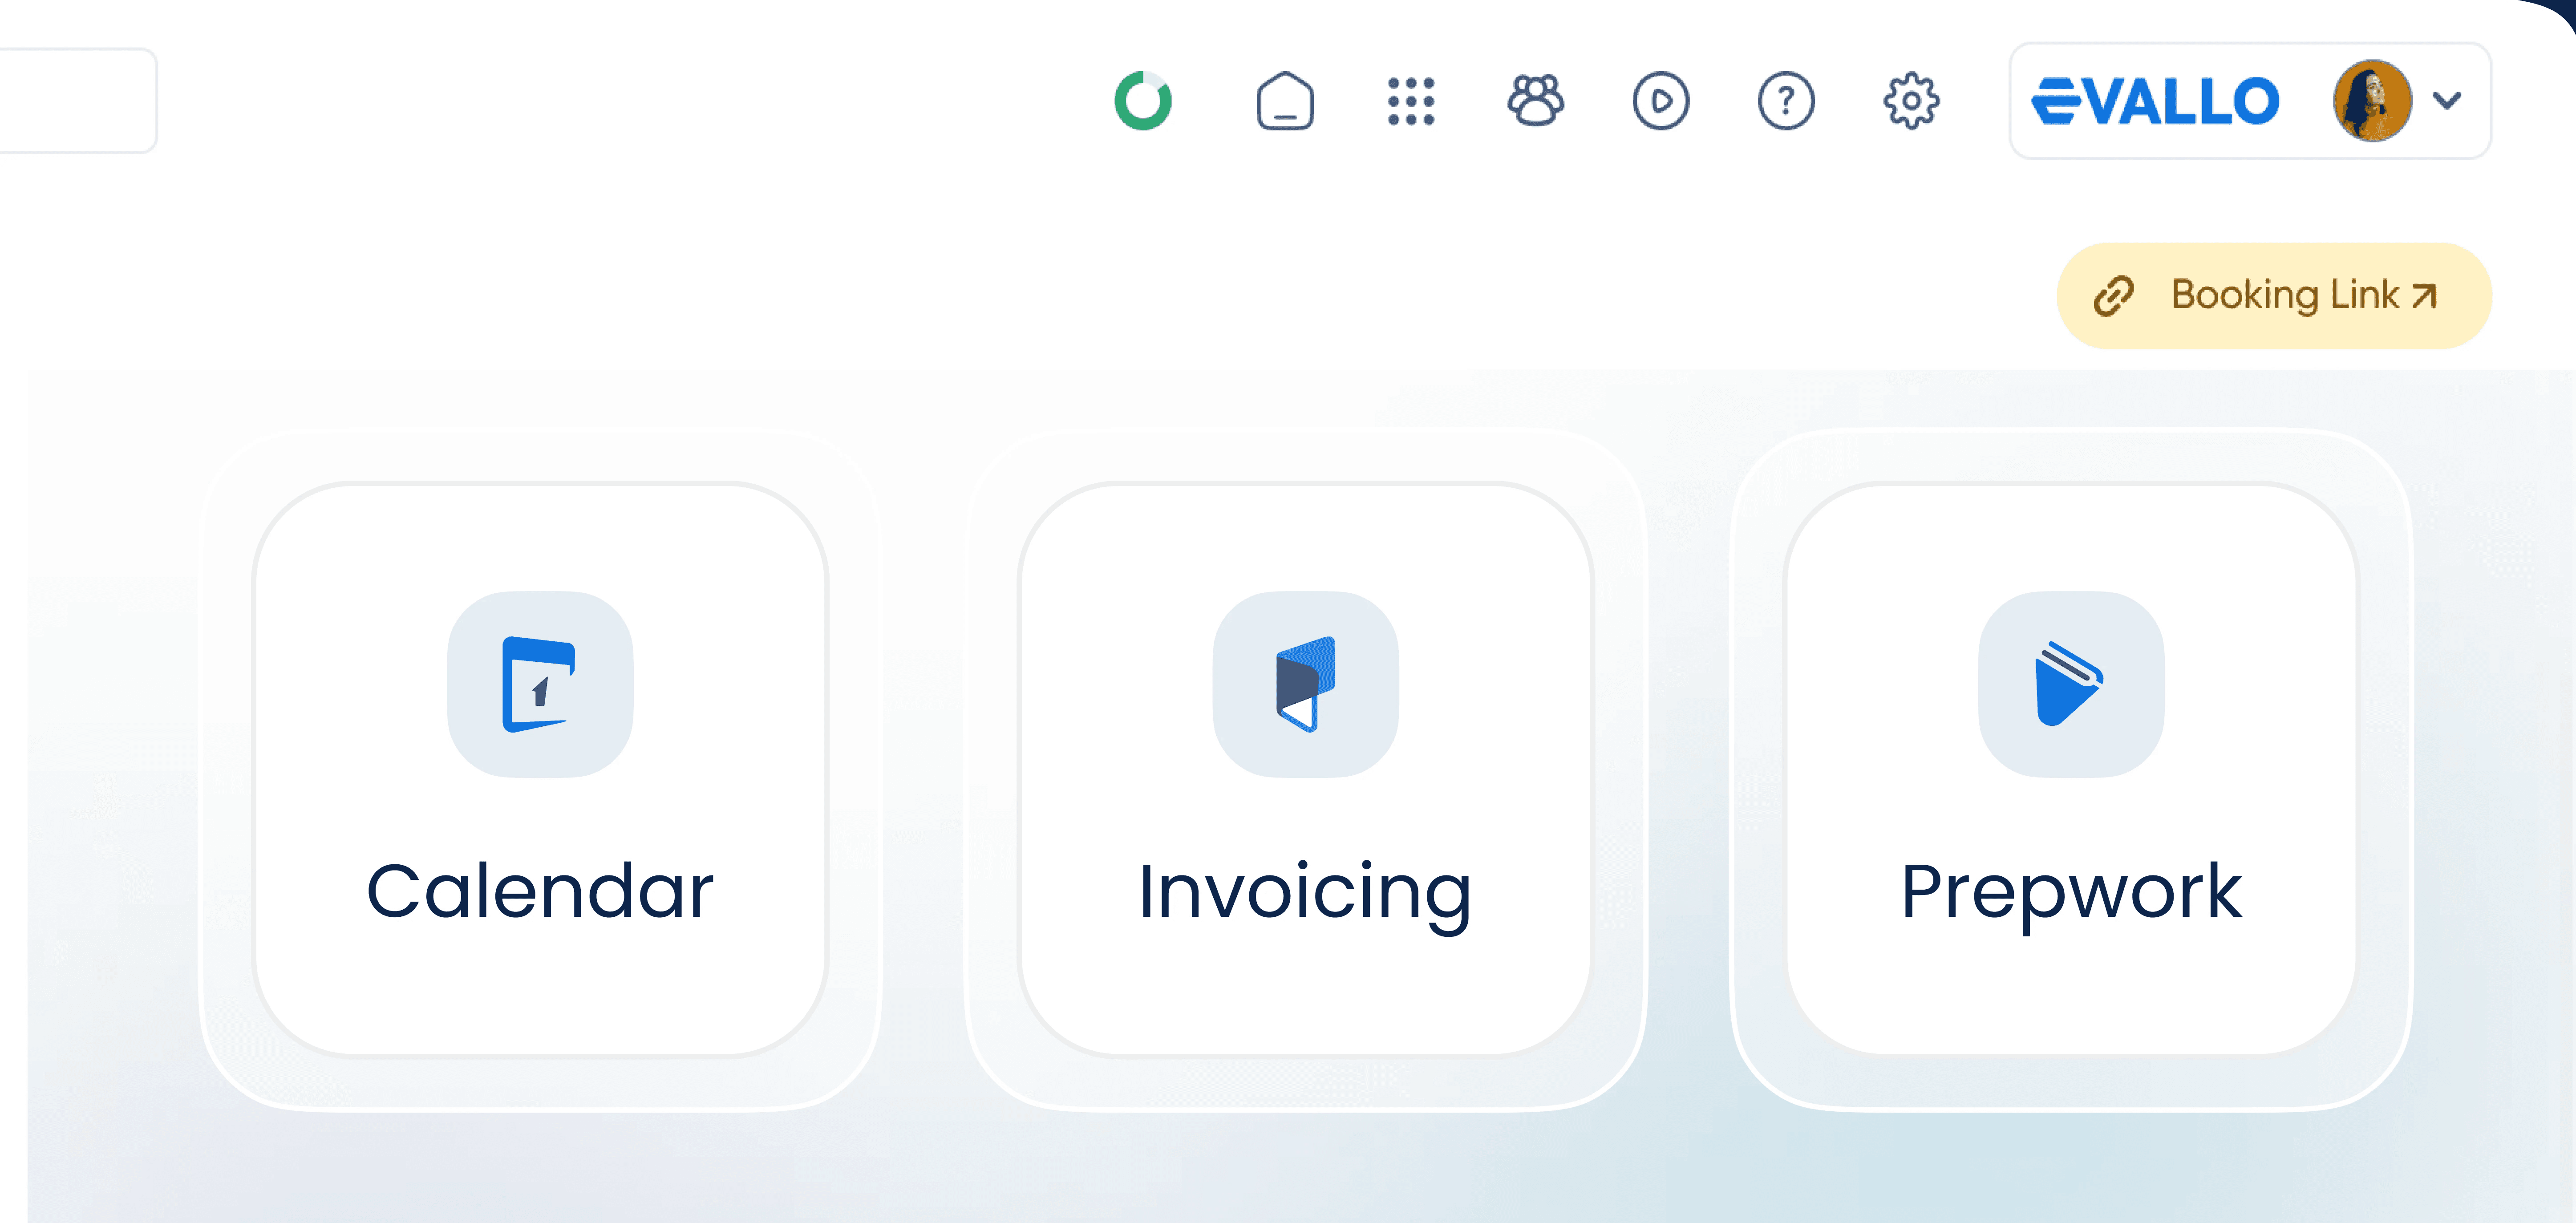
Task: Open the apps grid menu icon
Action: tap(1411, 101)
